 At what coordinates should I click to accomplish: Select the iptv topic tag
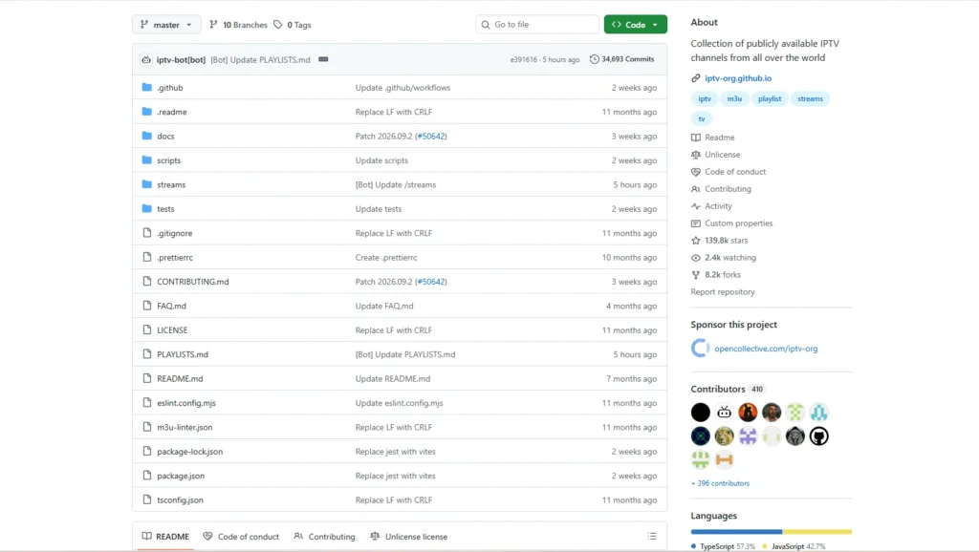point(705,98)
